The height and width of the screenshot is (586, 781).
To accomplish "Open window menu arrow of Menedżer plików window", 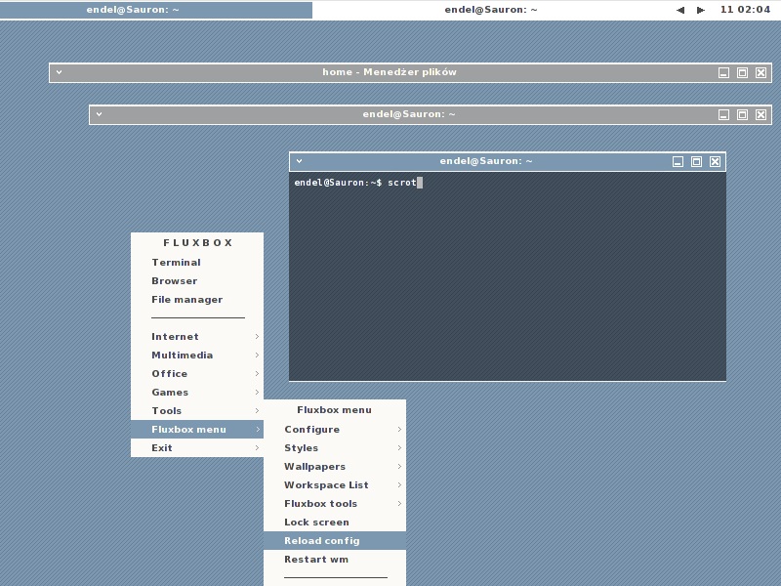I will [59, 72].
